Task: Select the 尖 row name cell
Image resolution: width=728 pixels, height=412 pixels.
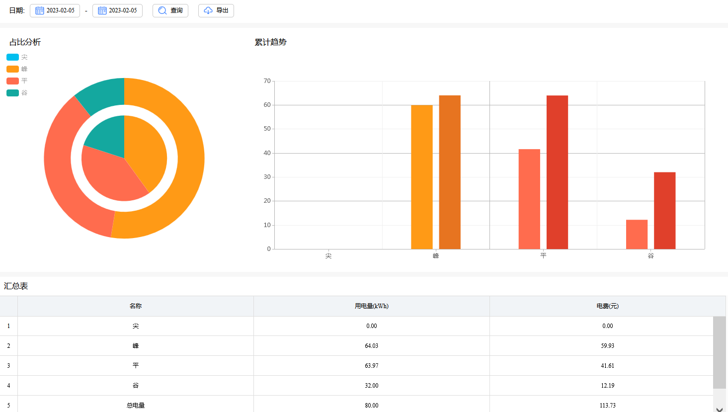Action: [x=136, y=326]
